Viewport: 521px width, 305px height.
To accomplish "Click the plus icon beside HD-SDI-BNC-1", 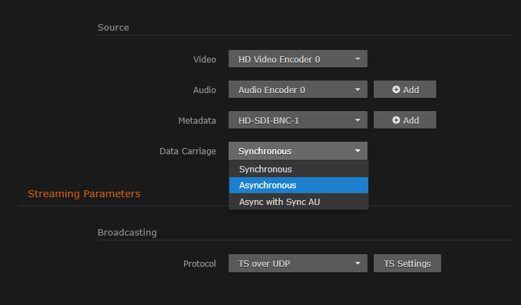I will [396, 120].
